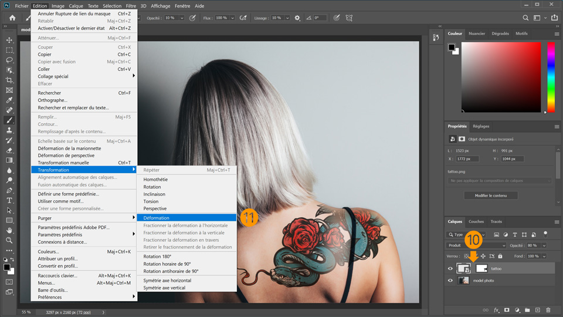Open the Filtre menu
This screenshot has width=563, height=317.
coord(131,6)
